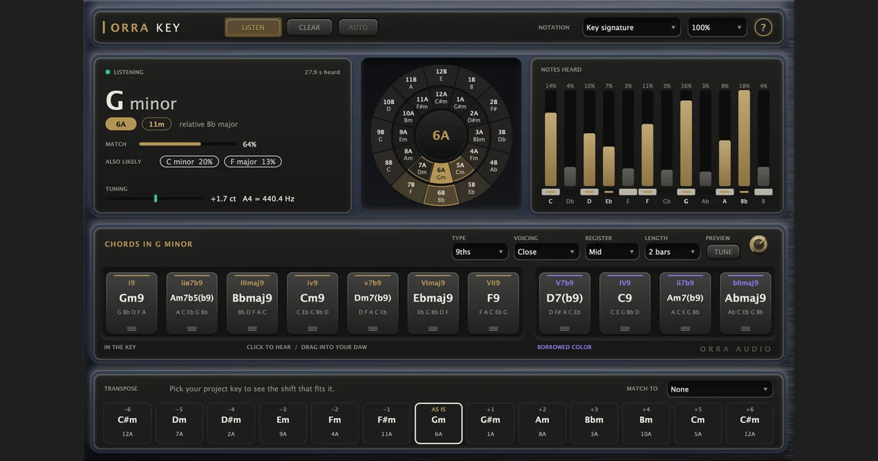Open the Type 9ths dropdown
Screen dimensions: 878x461
(480, 252)
